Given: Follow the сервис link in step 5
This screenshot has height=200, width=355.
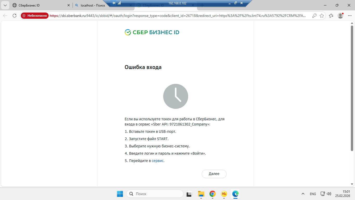Looking at the screenshot, I should click(x=157, y=161).
